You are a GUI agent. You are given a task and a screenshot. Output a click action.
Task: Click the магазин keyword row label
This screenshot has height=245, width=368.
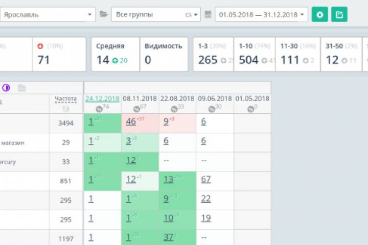13,143
